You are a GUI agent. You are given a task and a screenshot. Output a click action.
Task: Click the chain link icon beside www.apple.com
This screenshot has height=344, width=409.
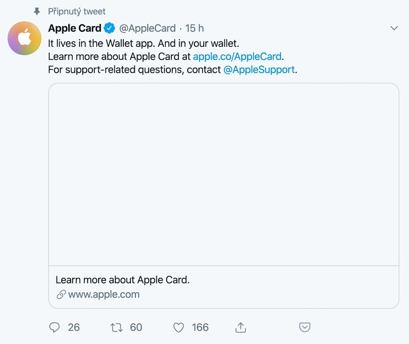(61, 295)
